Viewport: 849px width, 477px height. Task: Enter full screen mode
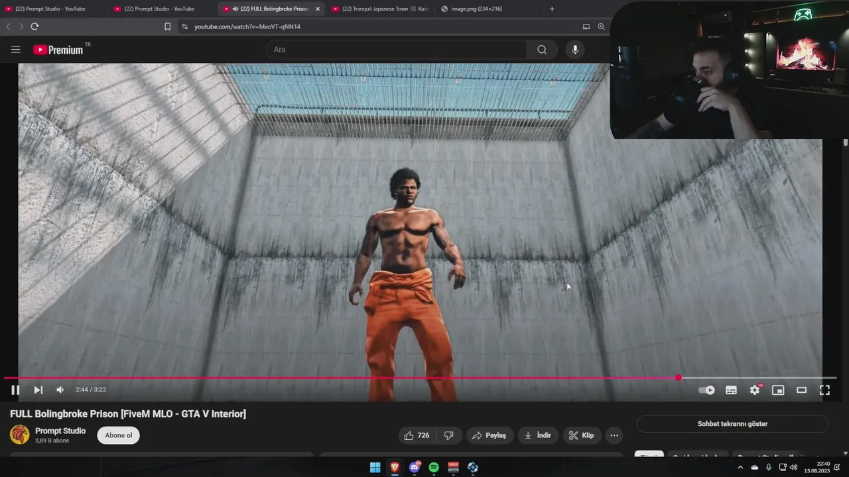824,390
